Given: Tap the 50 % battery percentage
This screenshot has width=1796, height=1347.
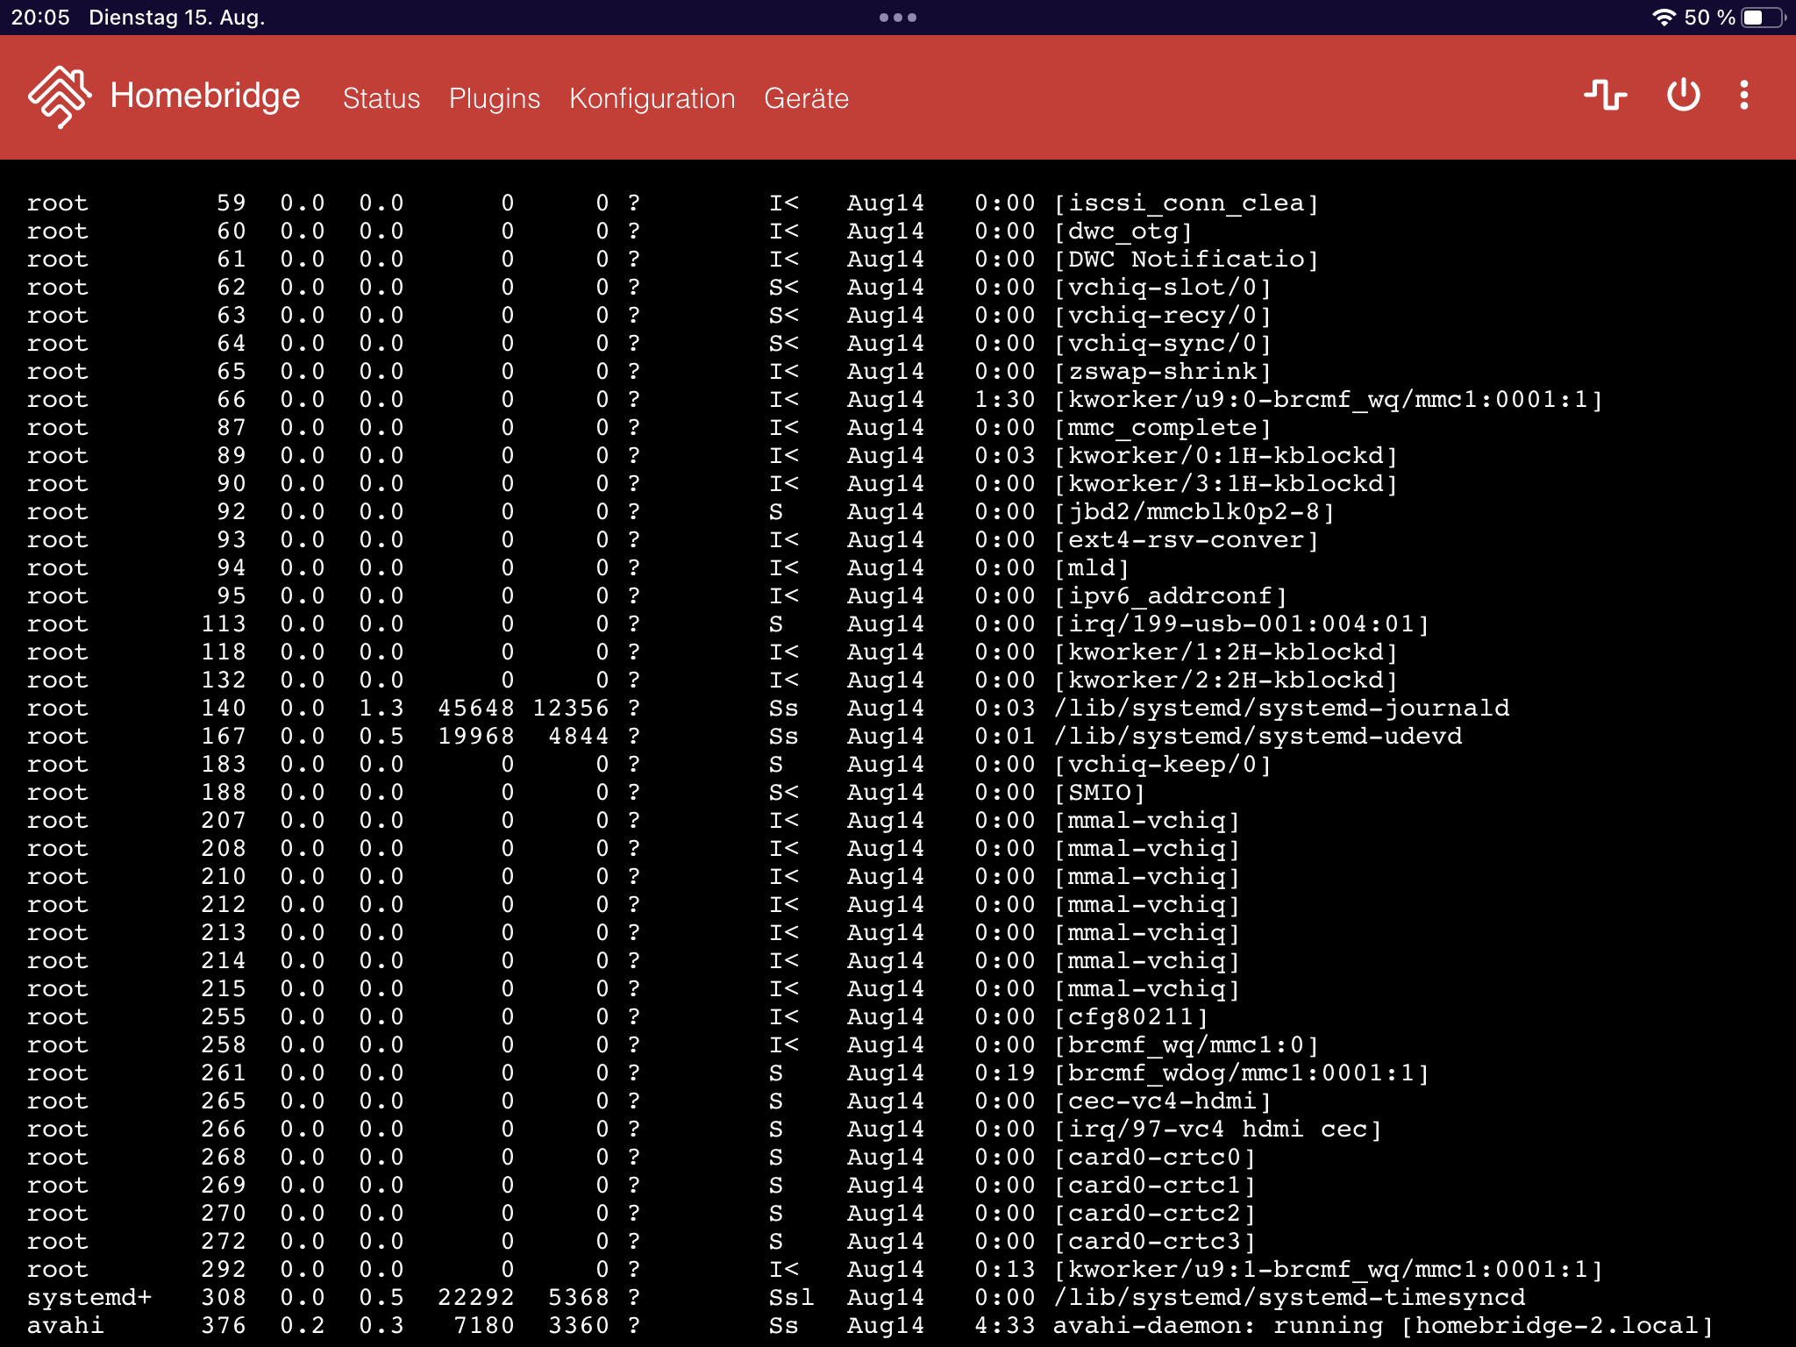Looking at the screenshot, I should click(x=1709, y=18).
